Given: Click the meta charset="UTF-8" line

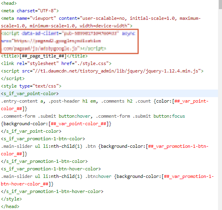Looking at the screenshot, I should (30, 11).
